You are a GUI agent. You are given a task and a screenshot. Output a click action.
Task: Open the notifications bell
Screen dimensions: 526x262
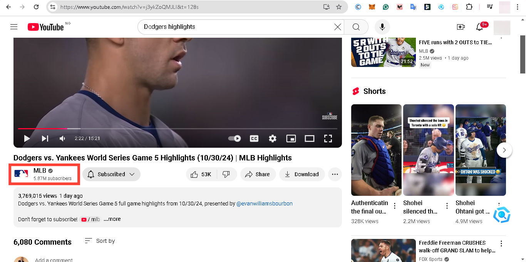pos(480,27)
